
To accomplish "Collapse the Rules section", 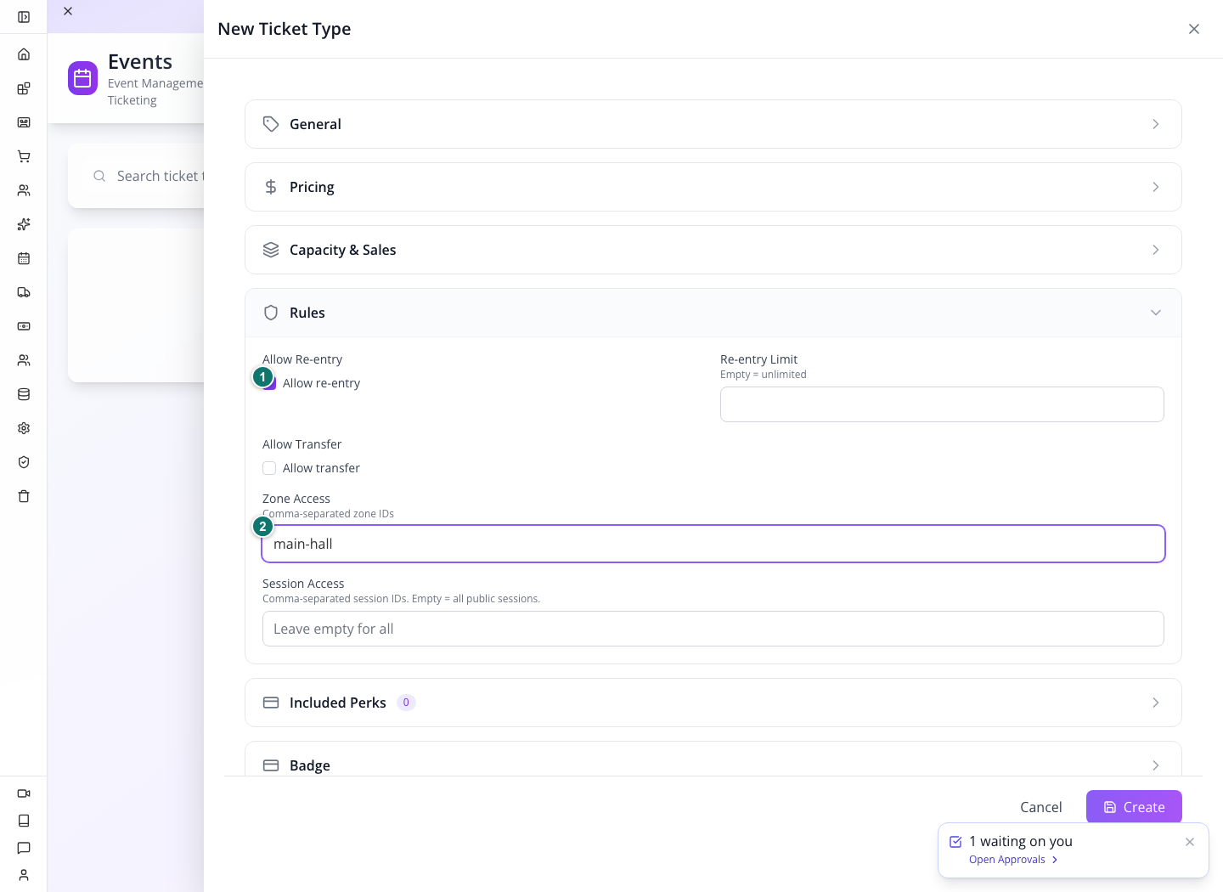I will coord(713,313).
